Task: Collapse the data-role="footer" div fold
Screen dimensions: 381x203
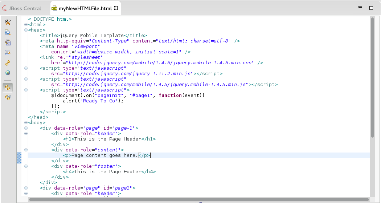Action: coord(26,166)
